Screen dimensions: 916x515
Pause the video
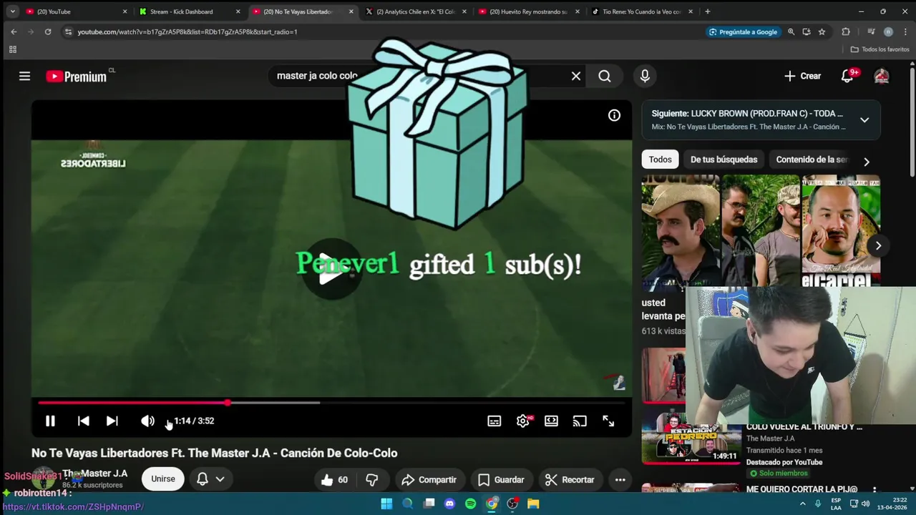pos(50,421)
